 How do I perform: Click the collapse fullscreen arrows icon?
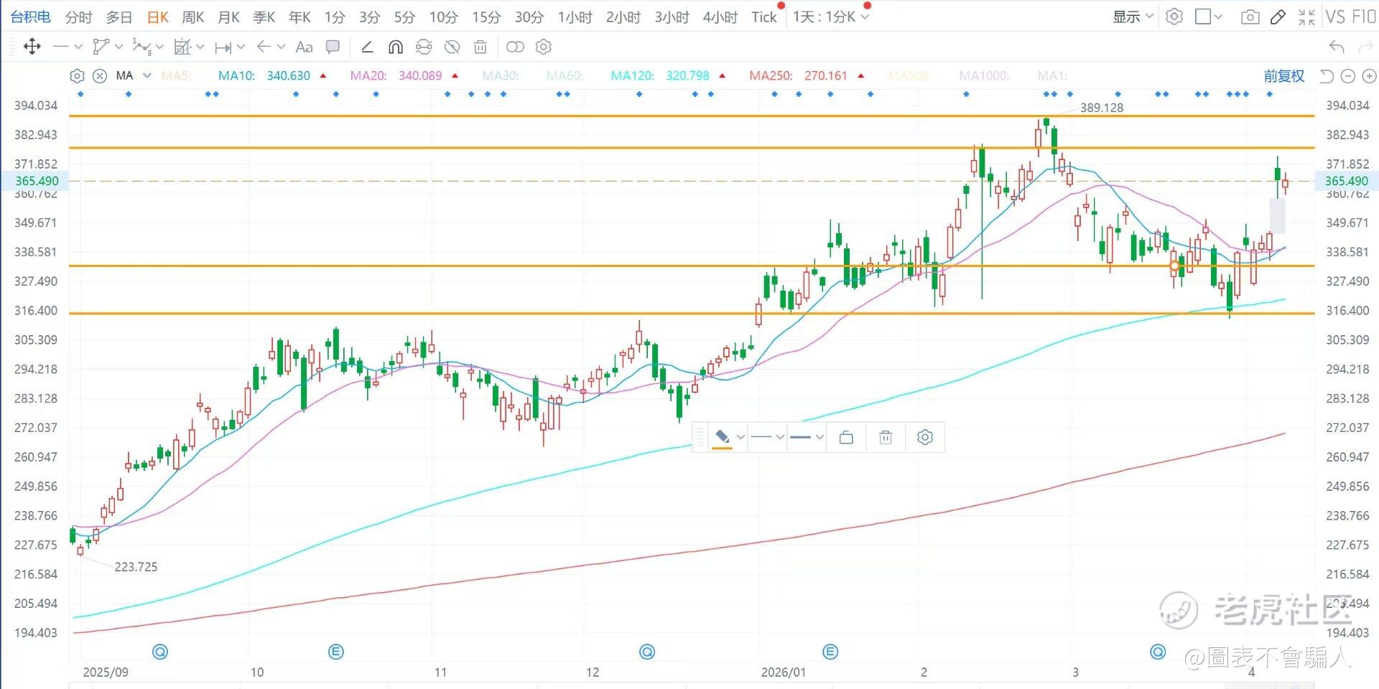pos(1307,17)
